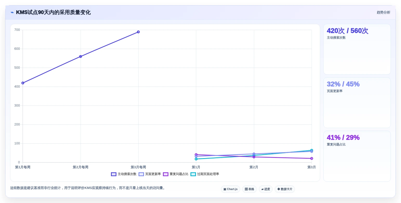Click the footnote beginning 这组数据是建议基准
The image size is (401, 203).
[88, 188]
